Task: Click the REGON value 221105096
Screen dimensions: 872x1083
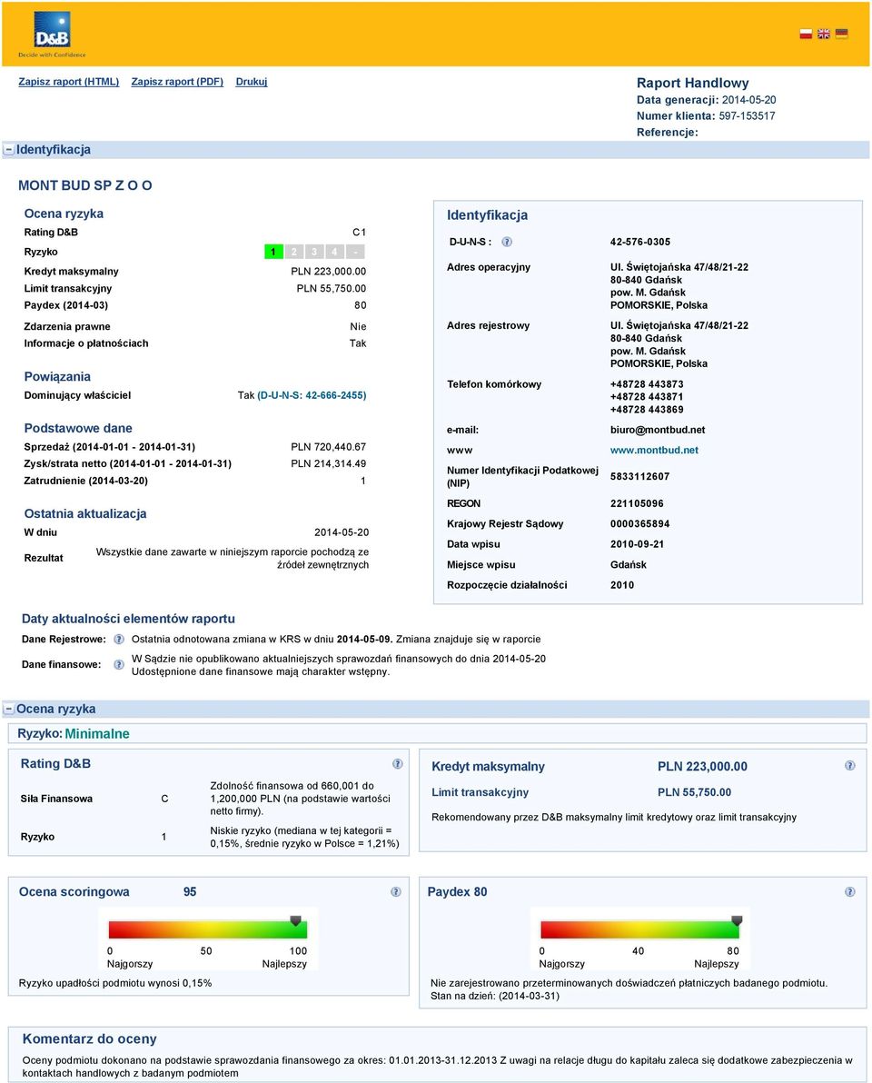Action: click(x=637, y=504)
